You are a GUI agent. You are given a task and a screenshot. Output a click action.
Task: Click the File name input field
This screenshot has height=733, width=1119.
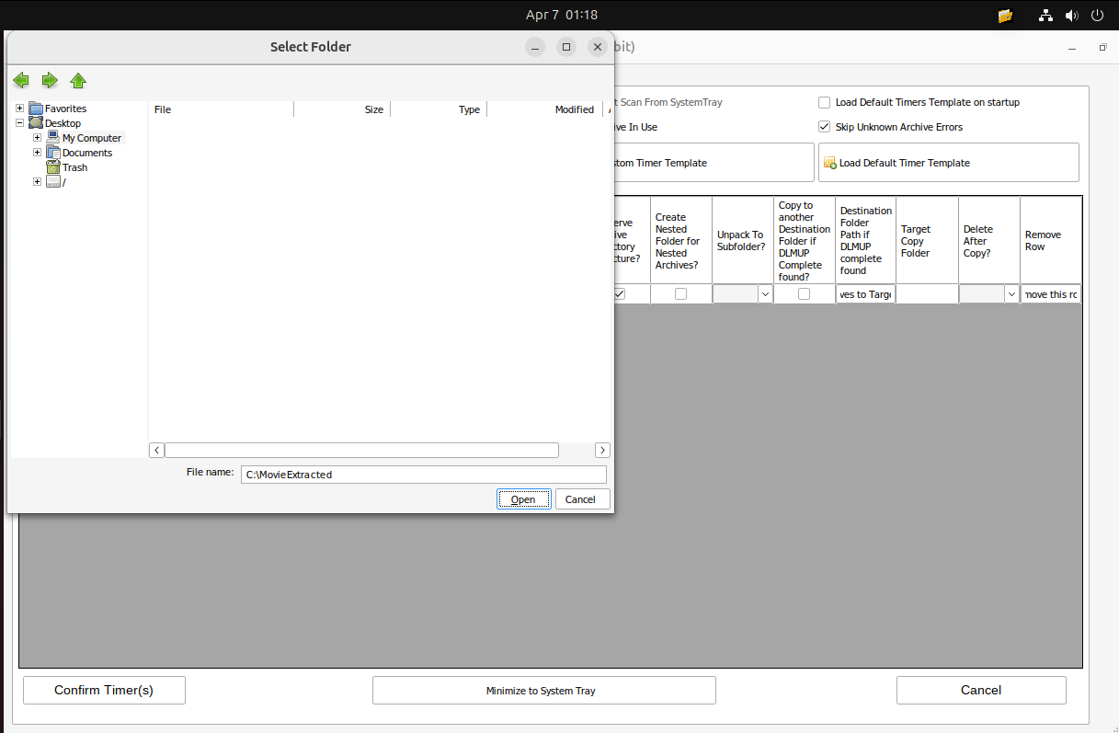pyautogui.click(x=423, y=475)
